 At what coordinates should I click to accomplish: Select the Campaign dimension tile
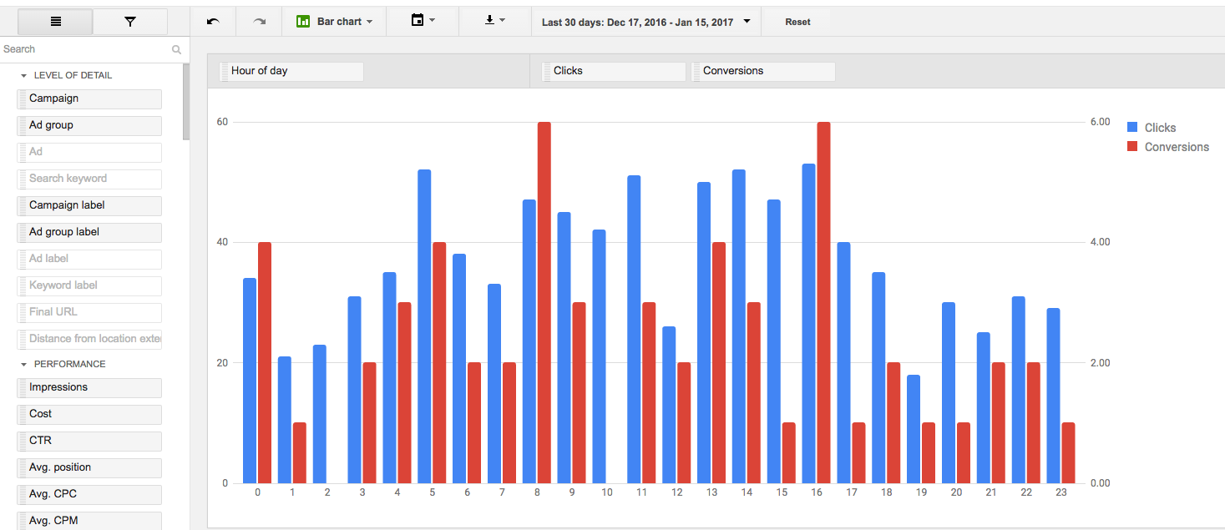pyautogui.click(x=89, y=98)
